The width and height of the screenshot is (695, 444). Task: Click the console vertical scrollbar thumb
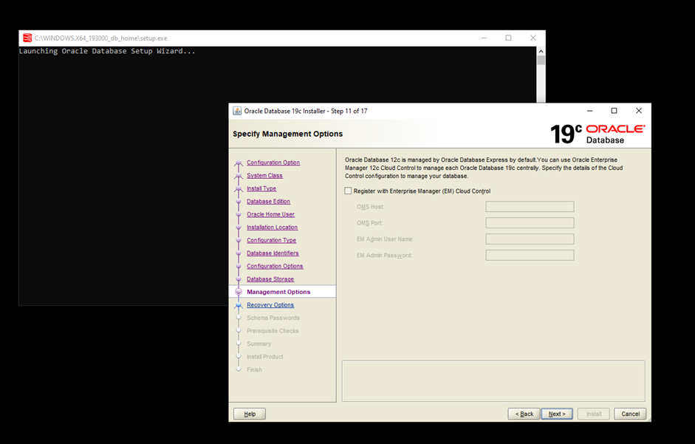click(541, 61)
